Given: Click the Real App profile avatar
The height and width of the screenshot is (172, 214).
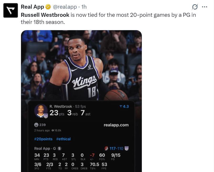Looking at the screenshot, I should [x=11, y=11].
